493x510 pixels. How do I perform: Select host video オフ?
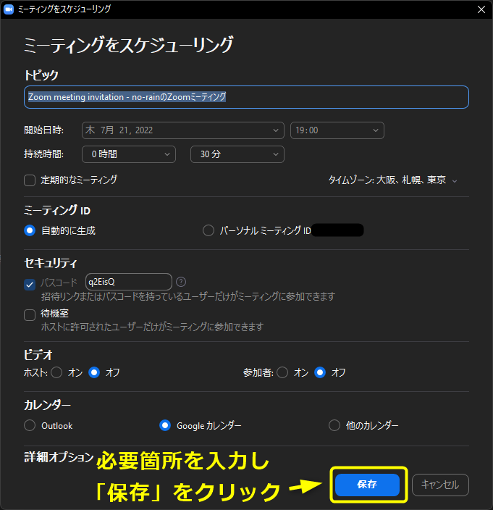94,372
